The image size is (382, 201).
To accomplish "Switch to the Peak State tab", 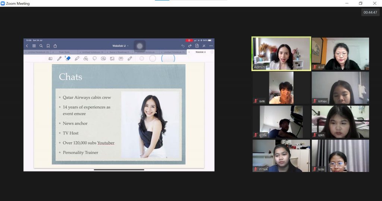I will tap(64, 52).
